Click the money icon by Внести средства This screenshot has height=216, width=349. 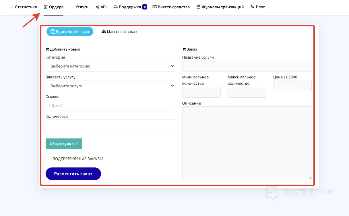click(155, 7)
